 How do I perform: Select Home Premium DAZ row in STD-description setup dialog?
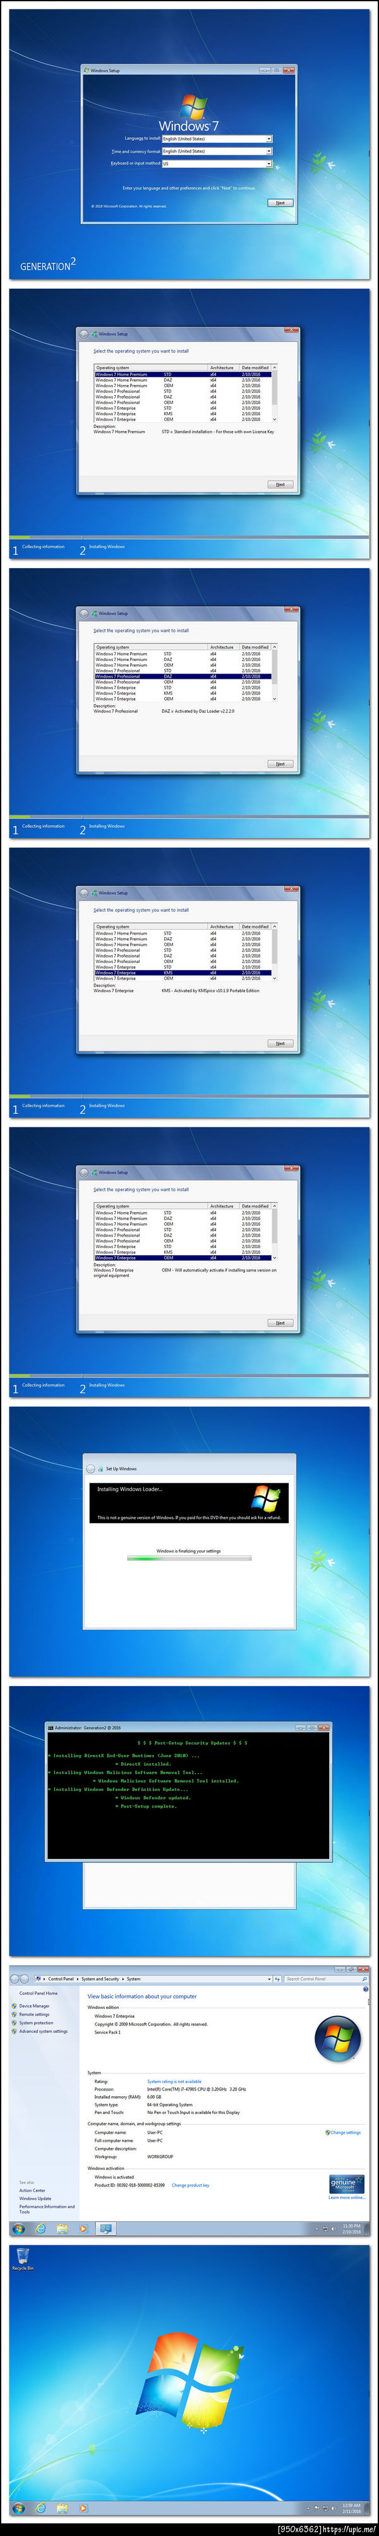click(x=182, y=380)
